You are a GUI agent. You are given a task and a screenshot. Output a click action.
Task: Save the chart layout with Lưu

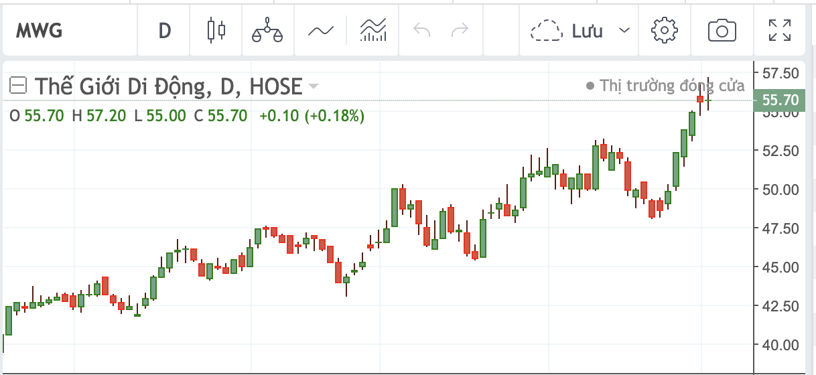click(567, 31)
